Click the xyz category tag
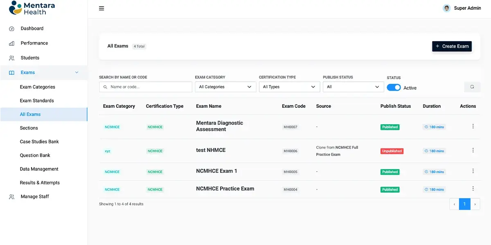The width and height of the screenshot is (491, 245). point(108,151)
